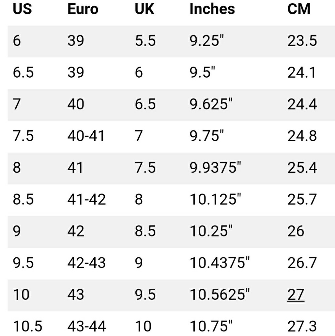Select the 25.4 CM cell
The image size is (335, 336).
[302, 168]
